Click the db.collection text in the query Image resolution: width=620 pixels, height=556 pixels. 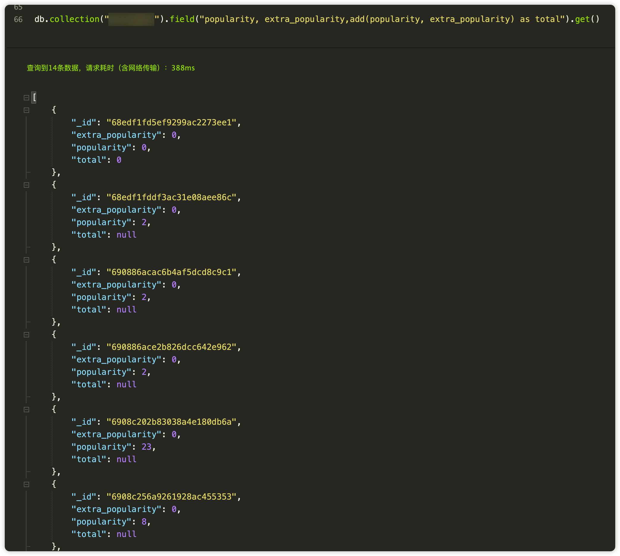coord(67,19)
